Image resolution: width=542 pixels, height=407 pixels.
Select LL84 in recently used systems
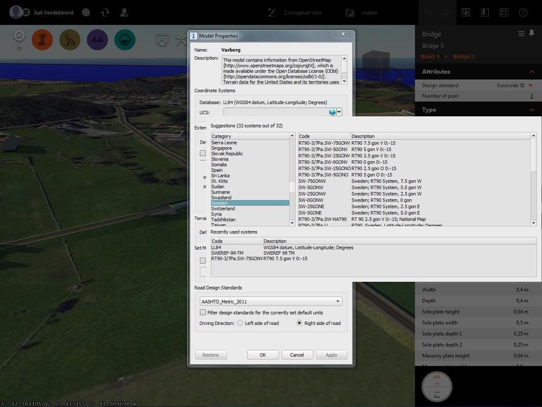tap(373, 247)
